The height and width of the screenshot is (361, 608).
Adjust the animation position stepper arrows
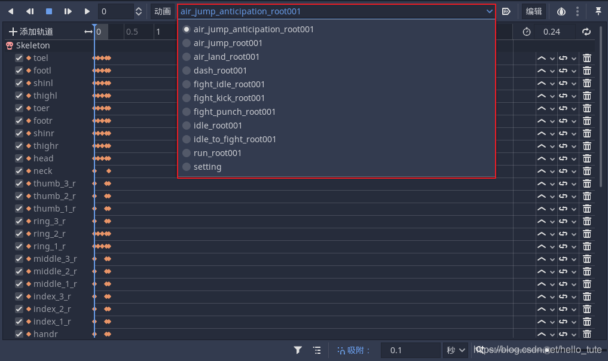tap(139, 11)
